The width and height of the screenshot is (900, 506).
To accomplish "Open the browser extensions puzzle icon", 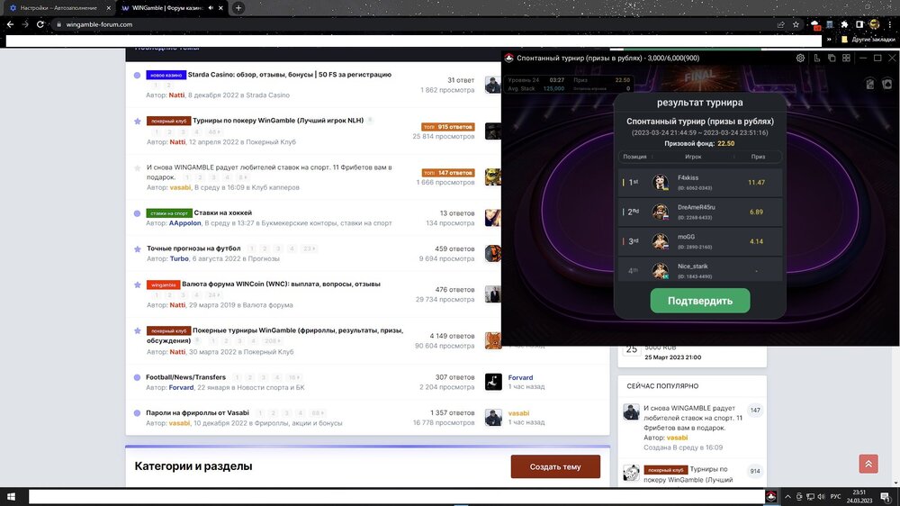I will [x=842, y=24].
